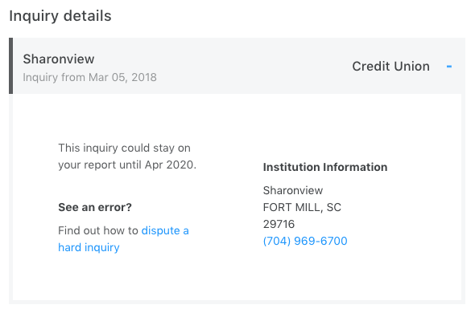Click the Institution Information heading
The image size is (475, 313).
coord(325,167)
